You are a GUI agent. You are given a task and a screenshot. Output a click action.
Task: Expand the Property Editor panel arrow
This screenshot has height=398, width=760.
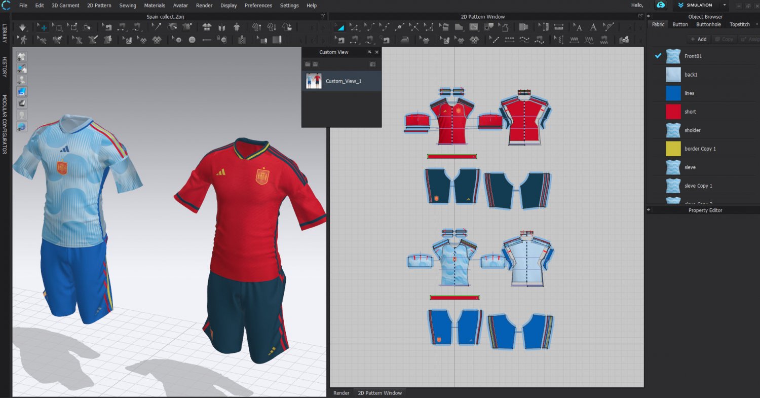coord(649,210)
